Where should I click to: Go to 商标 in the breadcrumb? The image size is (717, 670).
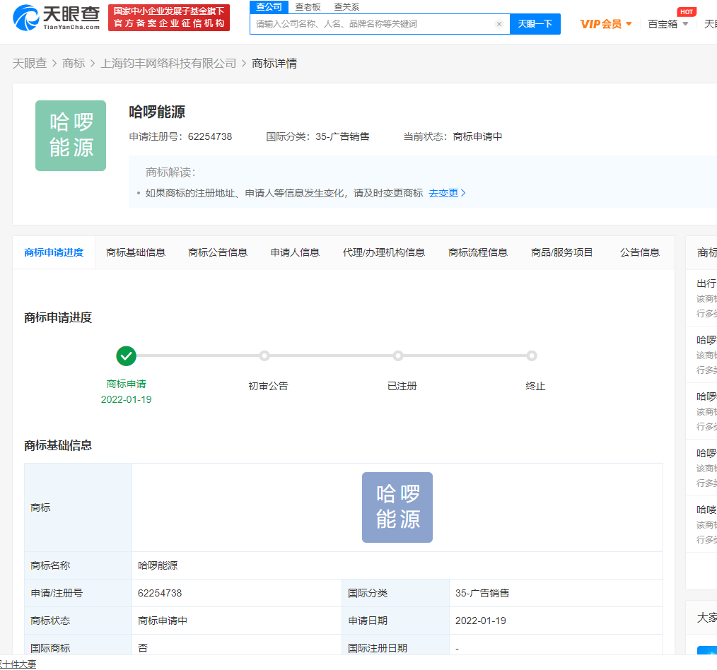click(74, 63)
